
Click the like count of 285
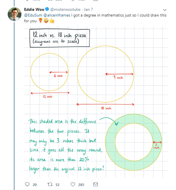pos(81,185)
